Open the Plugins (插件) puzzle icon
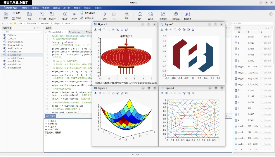The height and width of the screenshot is (157, 275). pyautogui.click(x=140, y=14)
